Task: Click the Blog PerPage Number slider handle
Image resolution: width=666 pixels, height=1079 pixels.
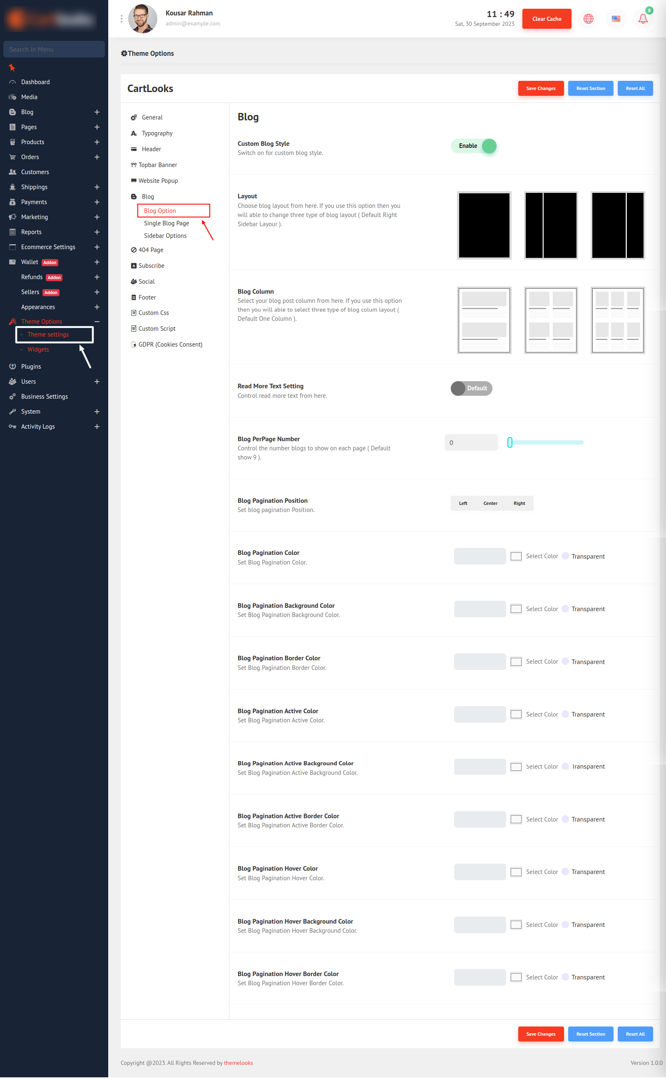Action: [509, 442]
